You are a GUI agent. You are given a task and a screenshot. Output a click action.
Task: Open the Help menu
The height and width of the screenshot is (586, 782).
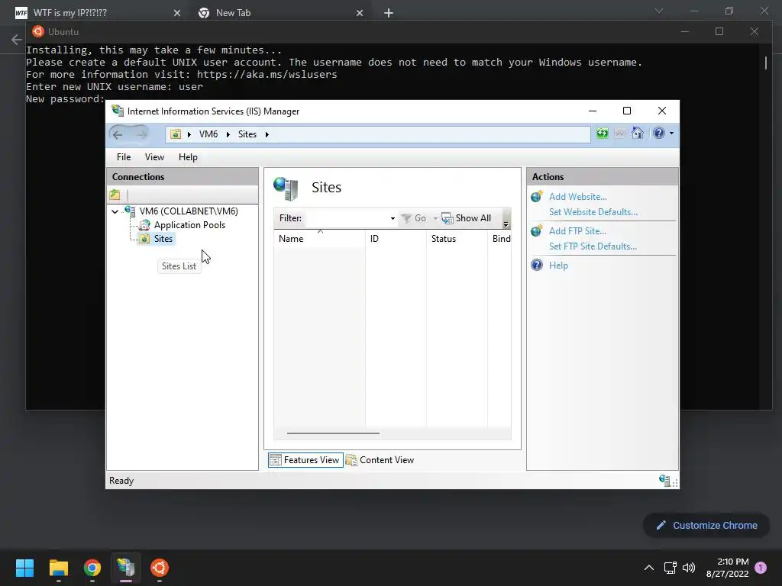click(188, 157)
